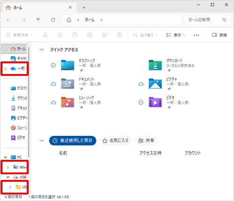The height and width of the screenshot is (201, 234).
Task: Collapse the クイック アクセス section
Action: [x=42, y=50]
